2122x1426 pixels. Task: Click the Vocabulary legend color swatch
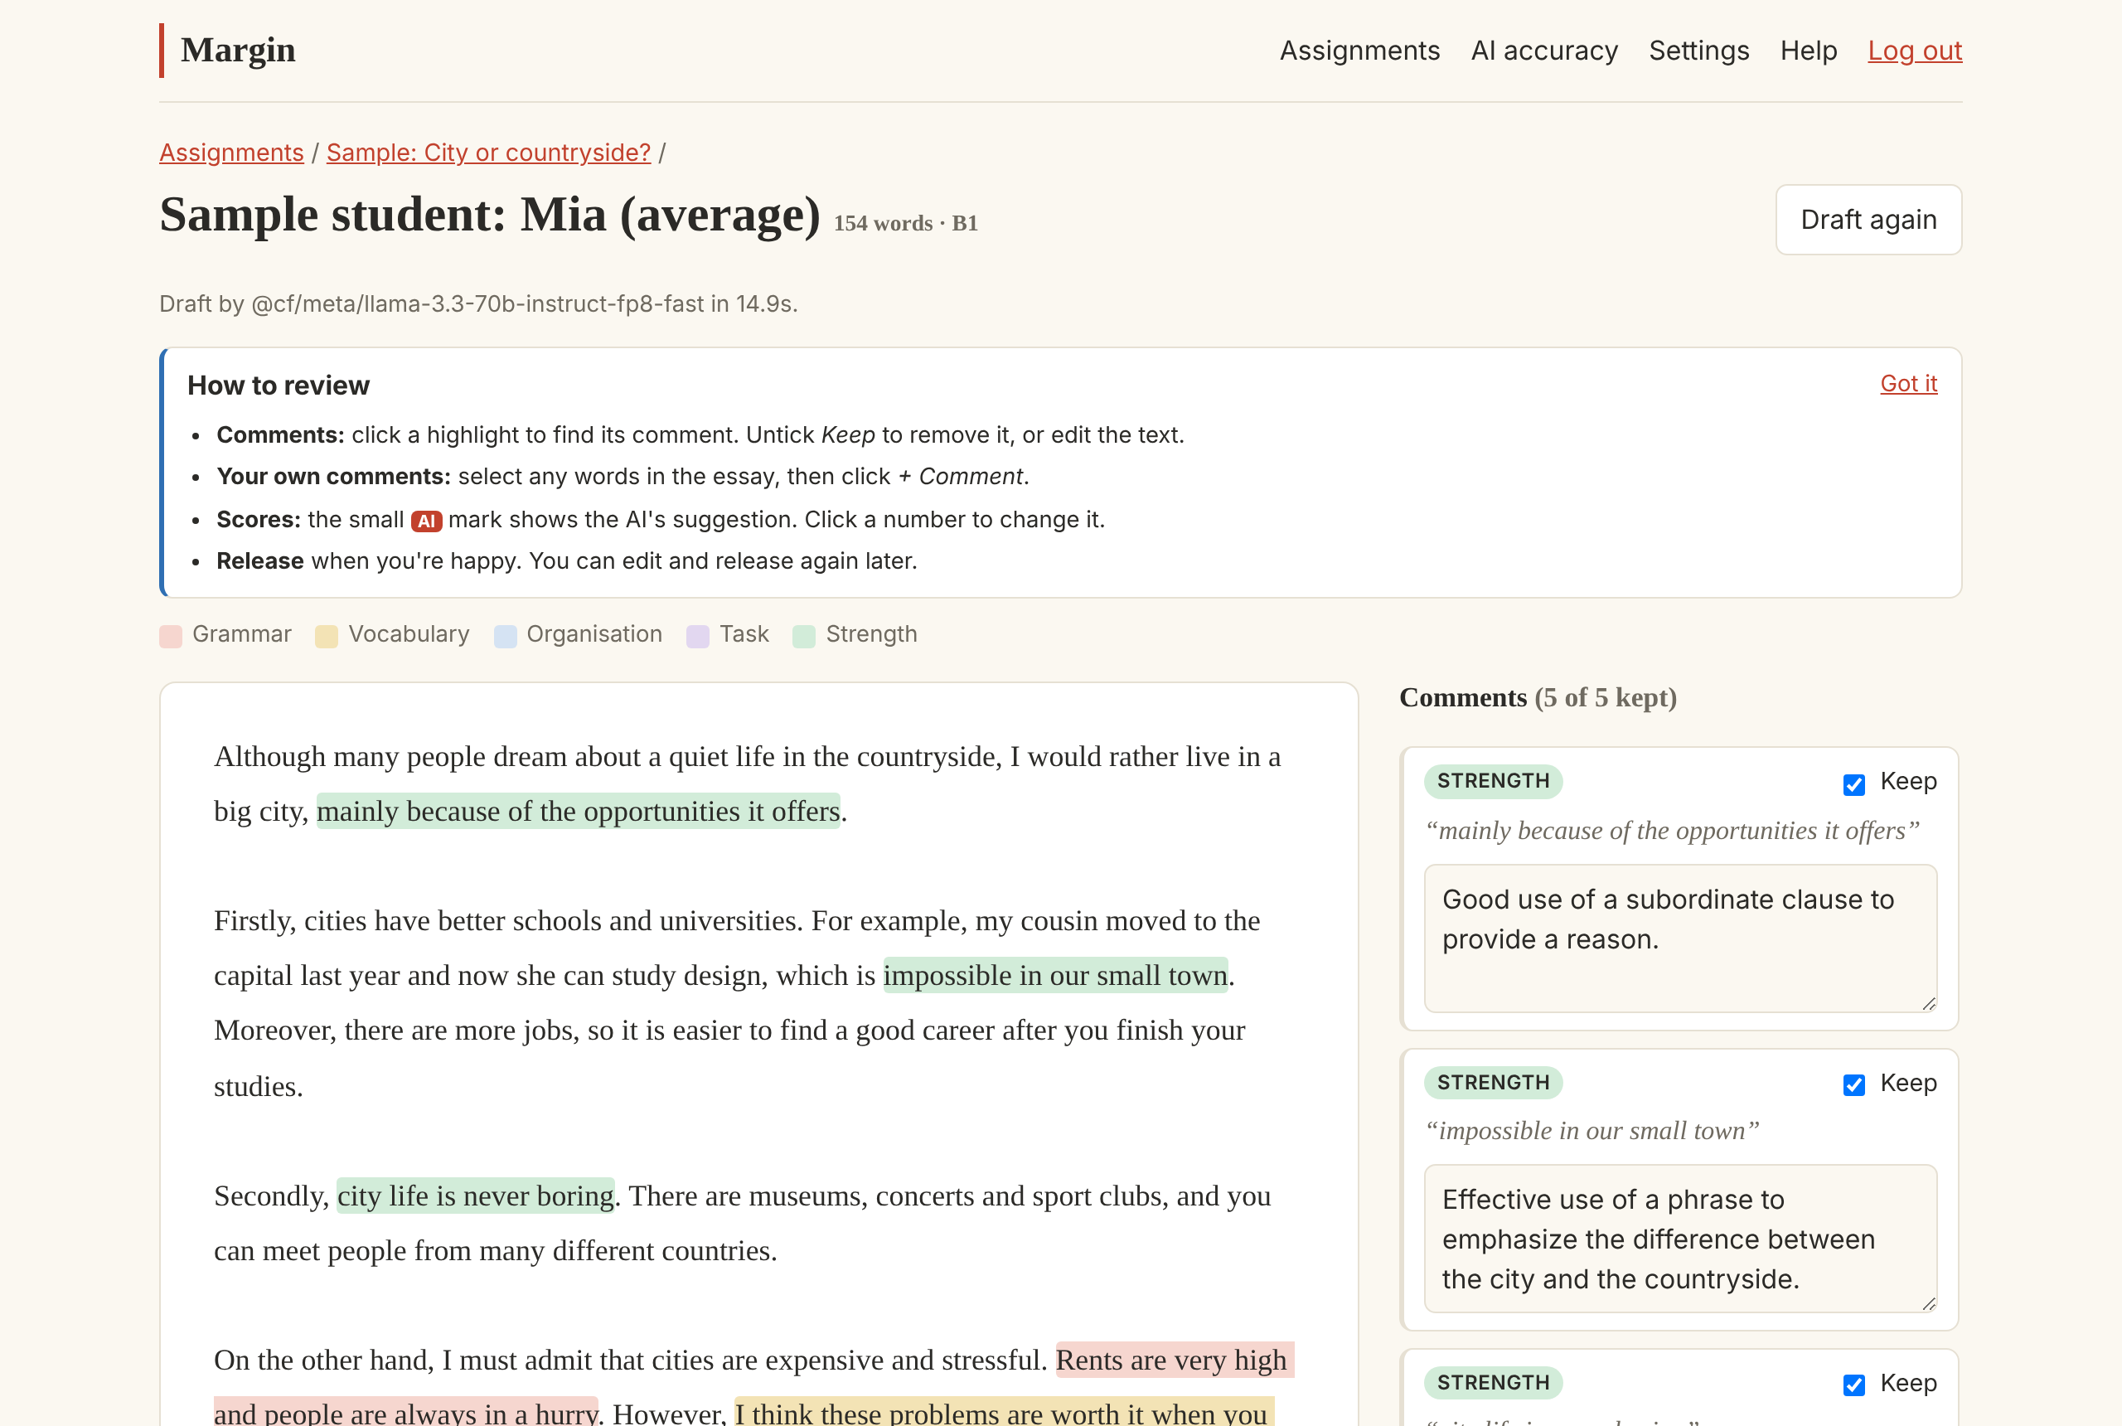(326, 636)
